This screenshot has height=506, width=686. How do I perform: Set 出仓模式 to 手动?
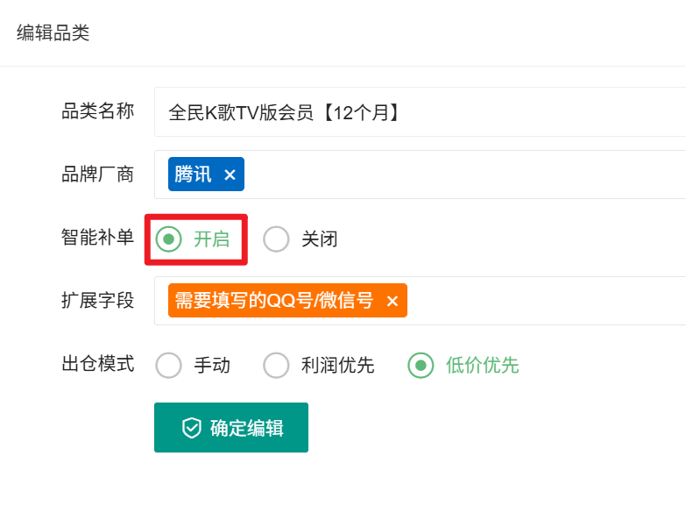169,366
